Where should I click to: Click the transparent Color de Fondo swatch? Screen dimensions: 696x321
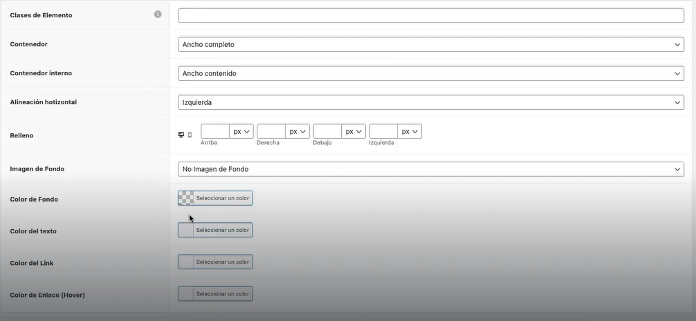(x=186, y=198)
